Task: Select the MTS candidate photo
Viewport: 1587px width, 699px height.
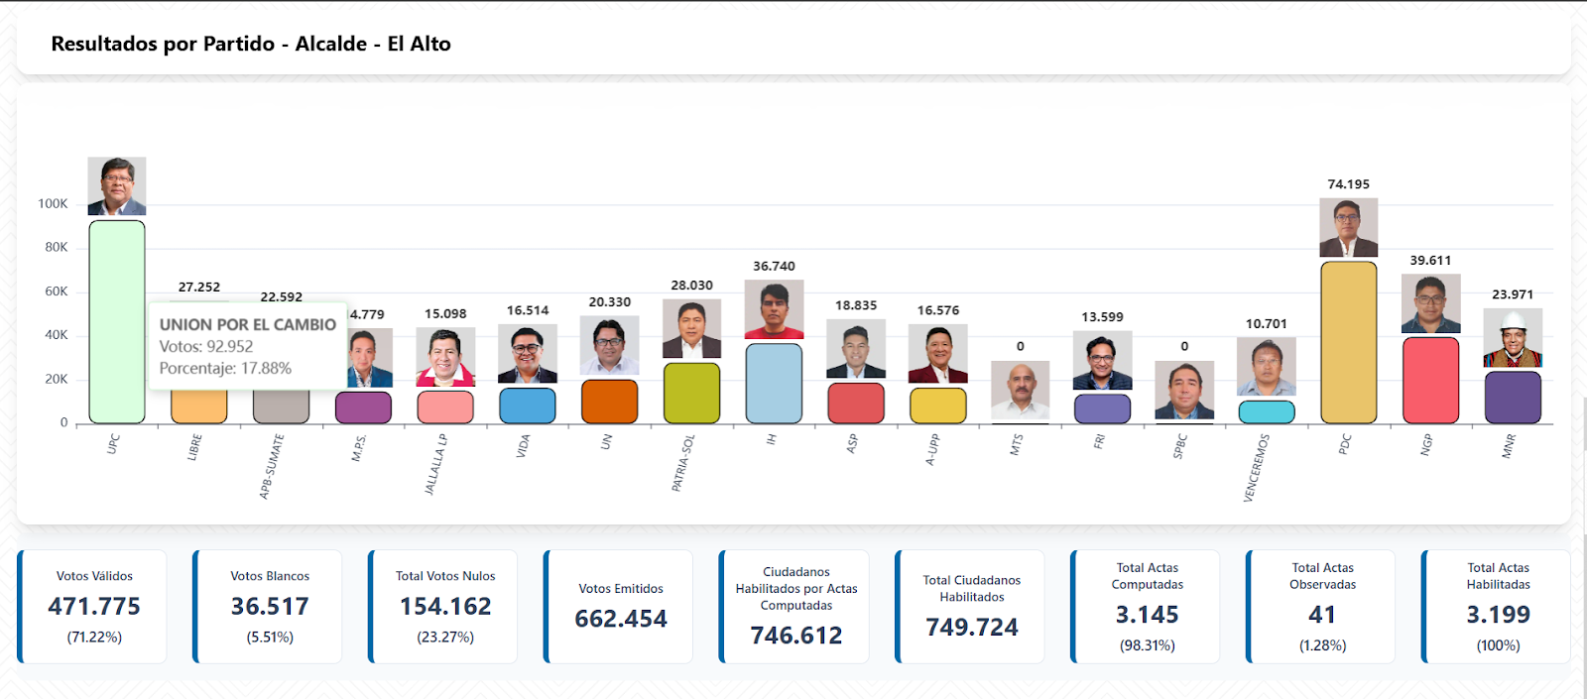Action: click(x=1020, y=390)
